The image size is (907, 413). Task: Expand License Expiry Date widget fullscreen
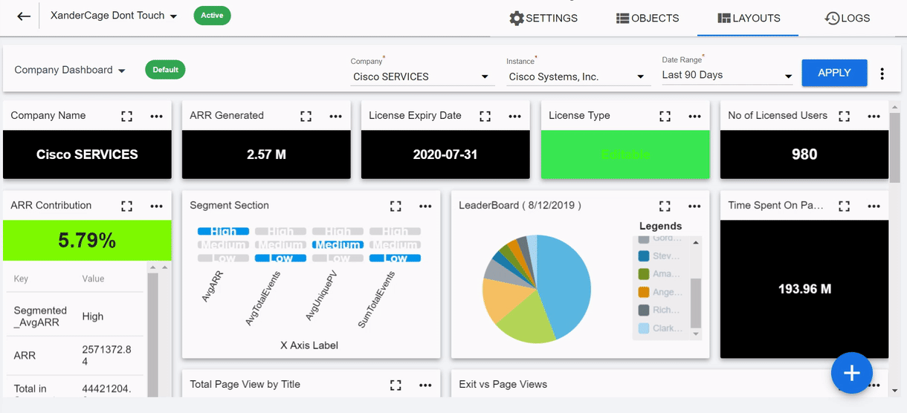pos(485,116)
